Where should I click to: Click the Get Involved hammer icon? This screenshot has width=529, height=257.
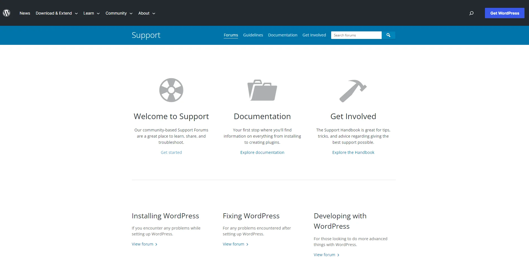point(353,91)
